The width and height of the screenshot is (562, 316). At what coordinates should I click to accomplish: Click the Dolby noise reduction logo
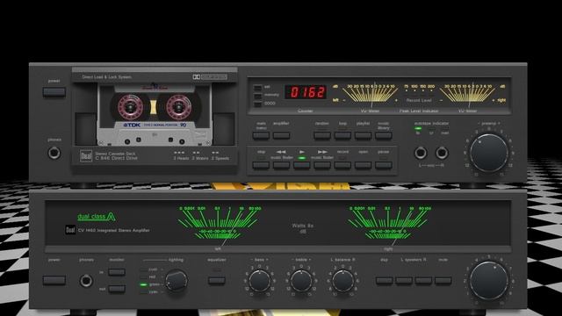pos(210,77)
